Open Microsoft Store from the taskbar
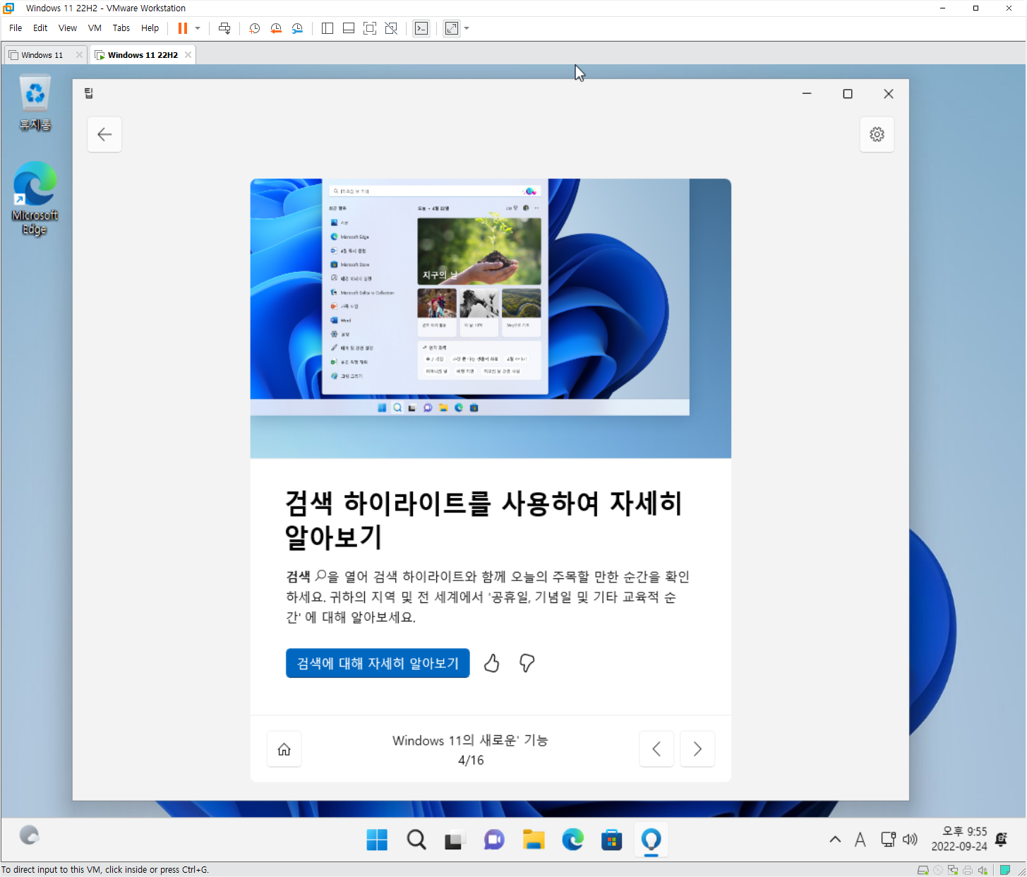Screen dimensions: 1027x877 [611, 840]
